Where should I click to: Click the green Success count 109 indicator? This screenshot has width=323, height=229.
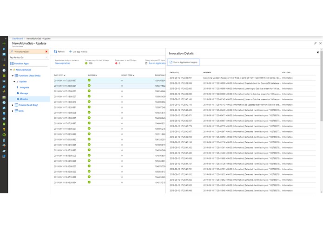point(89,63)
